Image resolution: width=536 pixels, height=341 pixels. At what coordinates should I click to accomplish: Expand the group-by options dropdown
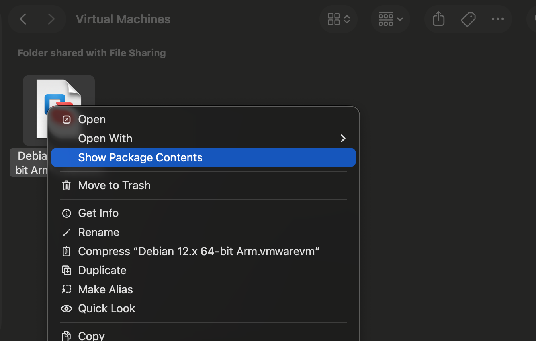(390, 19)
